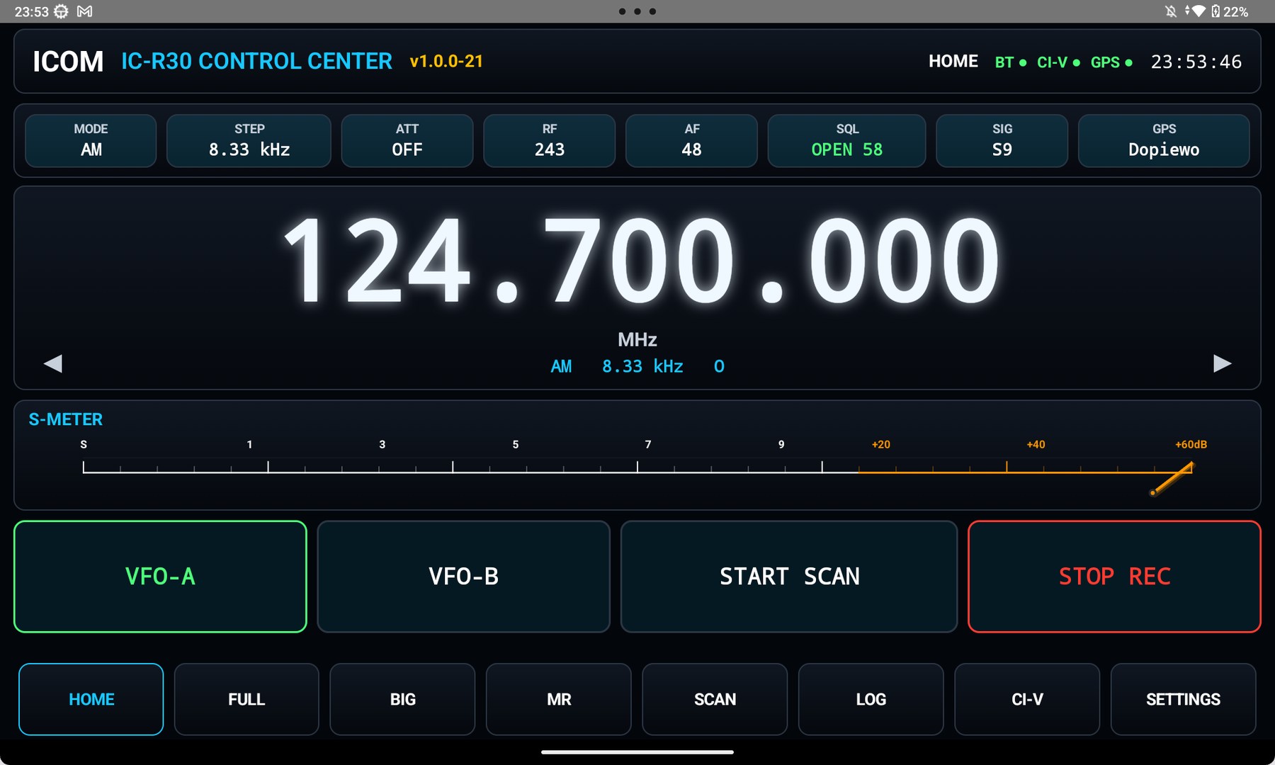Tap the blue 8.33 kHz label under frequency

pos(642,366)
